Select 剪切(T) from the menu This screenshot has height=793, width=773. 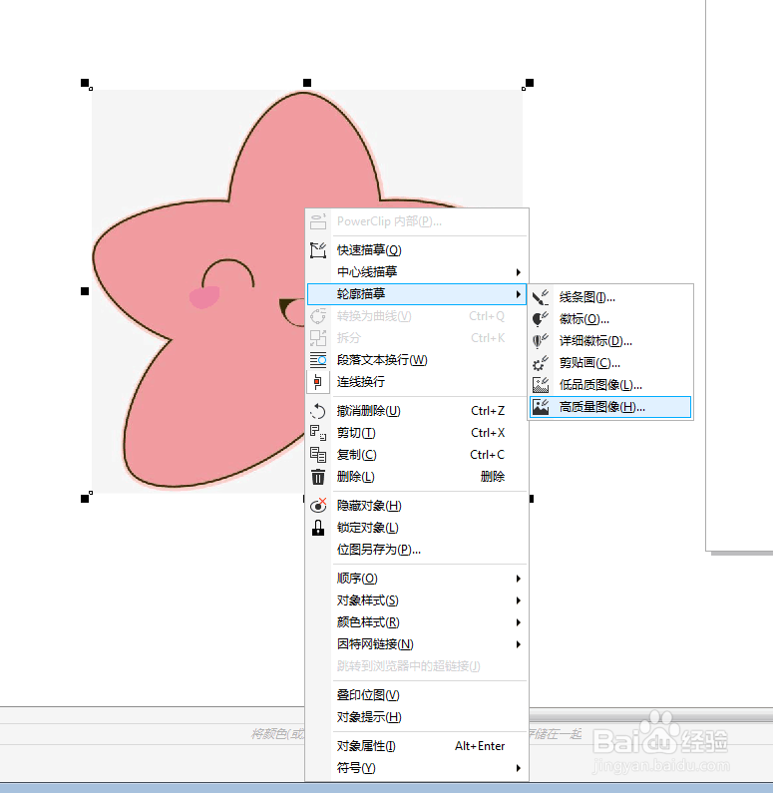point(417,433)
